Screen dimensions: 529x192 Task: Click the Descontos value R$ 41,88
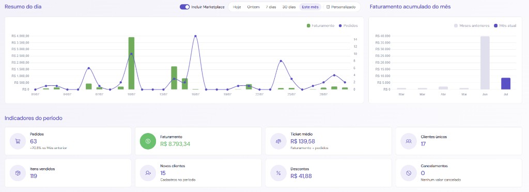pos(301,176)
